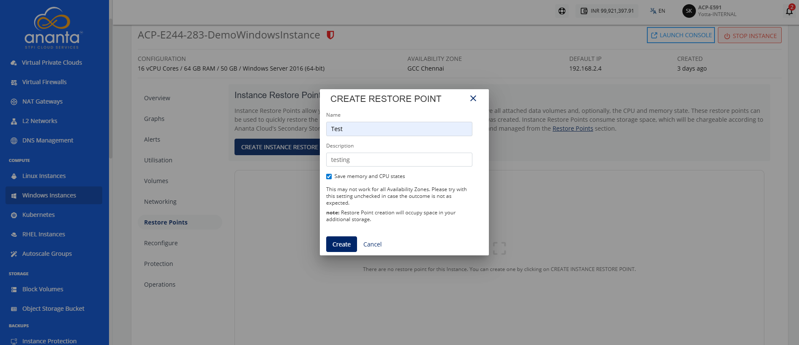Image resolution: width=799 pixels, height=345 pixels.
Task: Click the restore point Name field
Action: coord(399,129)
